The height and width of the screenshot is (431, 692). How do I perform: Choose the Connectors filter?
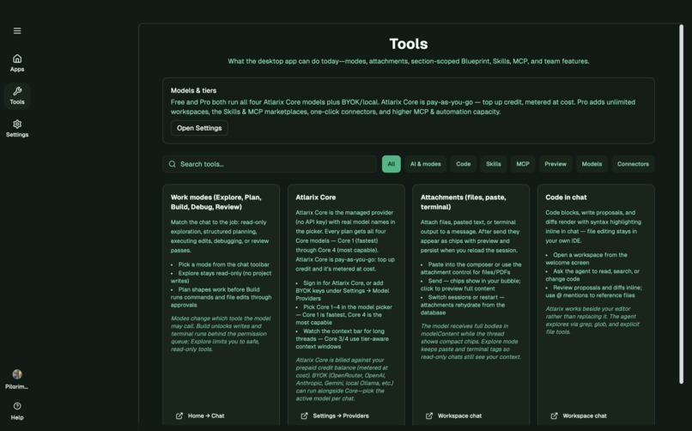[x=633, y=164]
